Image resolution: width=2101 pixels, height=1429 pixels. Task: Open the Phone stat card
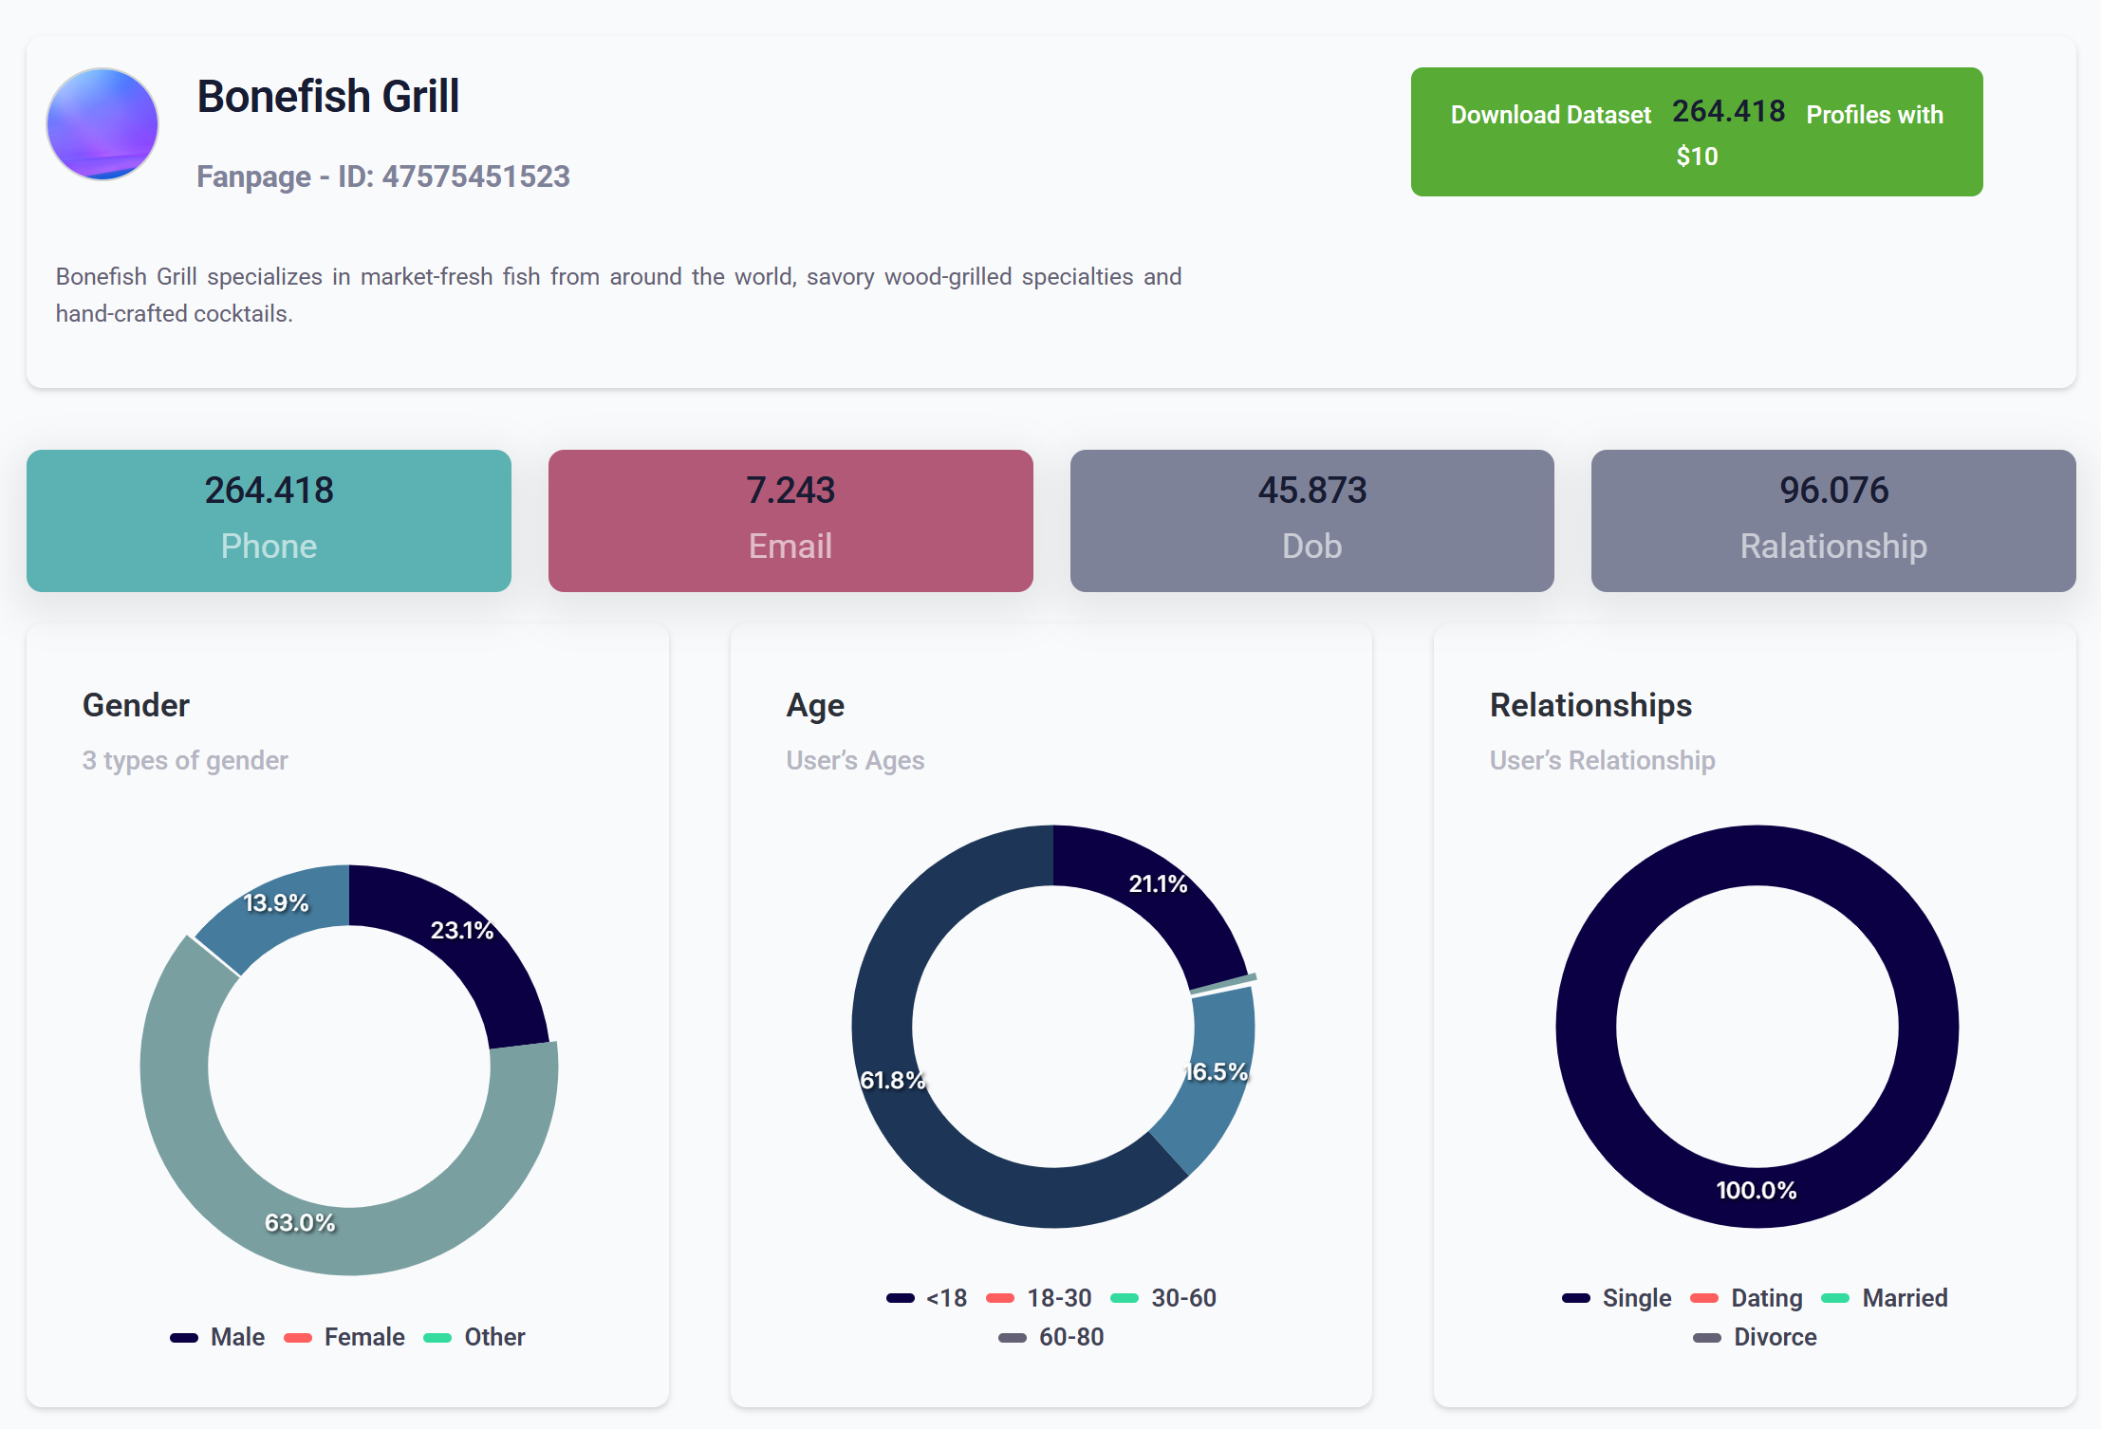(269, 520)
